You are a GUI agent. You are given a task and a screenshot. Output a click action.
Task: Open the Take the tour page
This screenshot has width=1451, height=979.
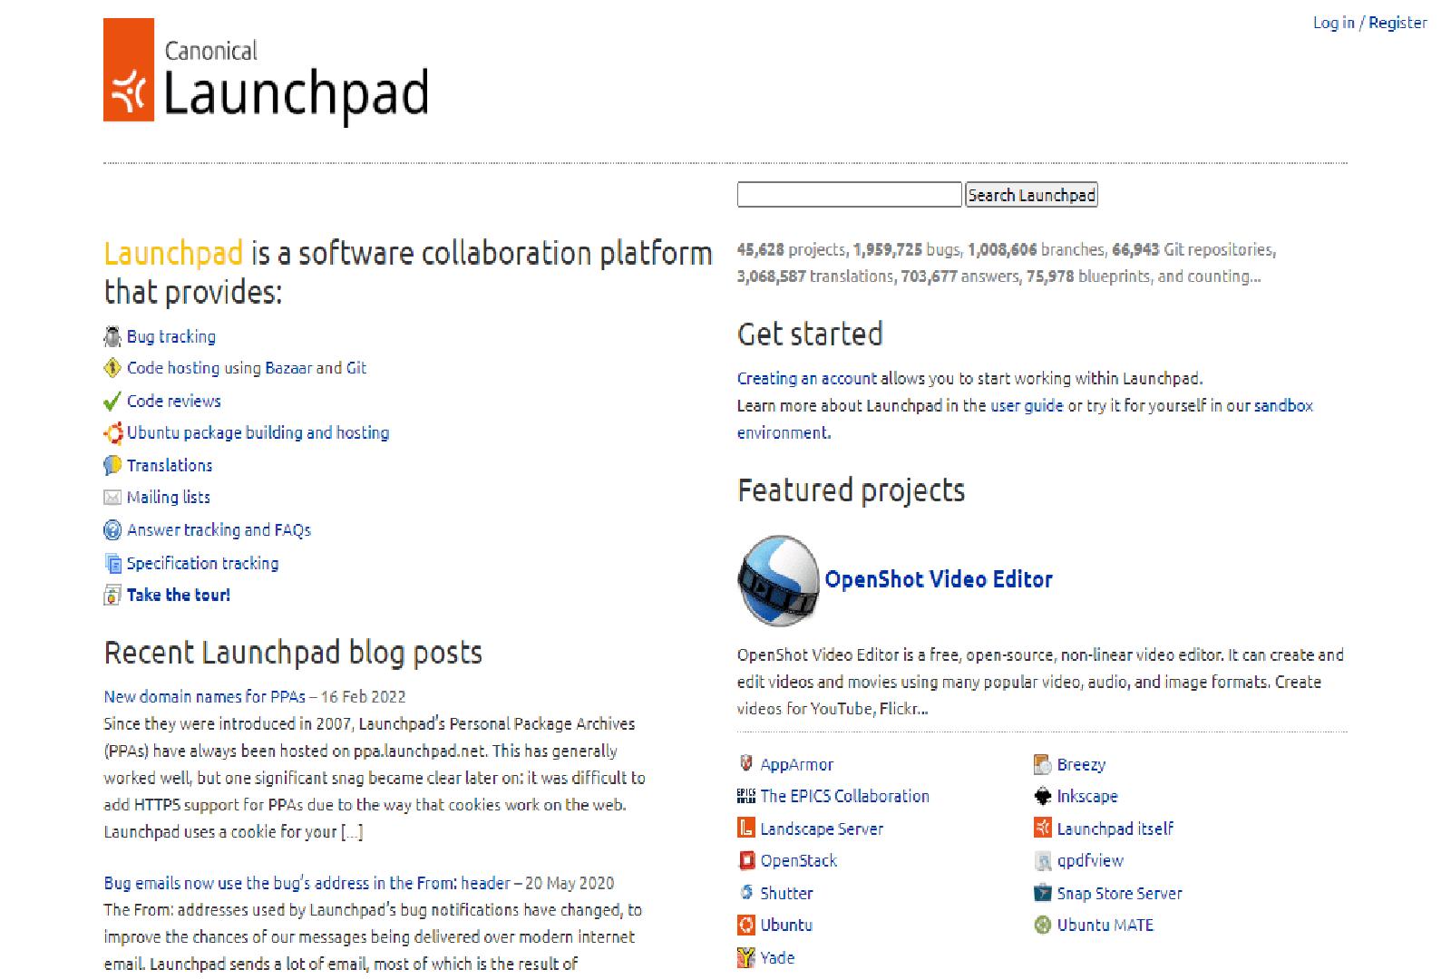pos(178,595)
